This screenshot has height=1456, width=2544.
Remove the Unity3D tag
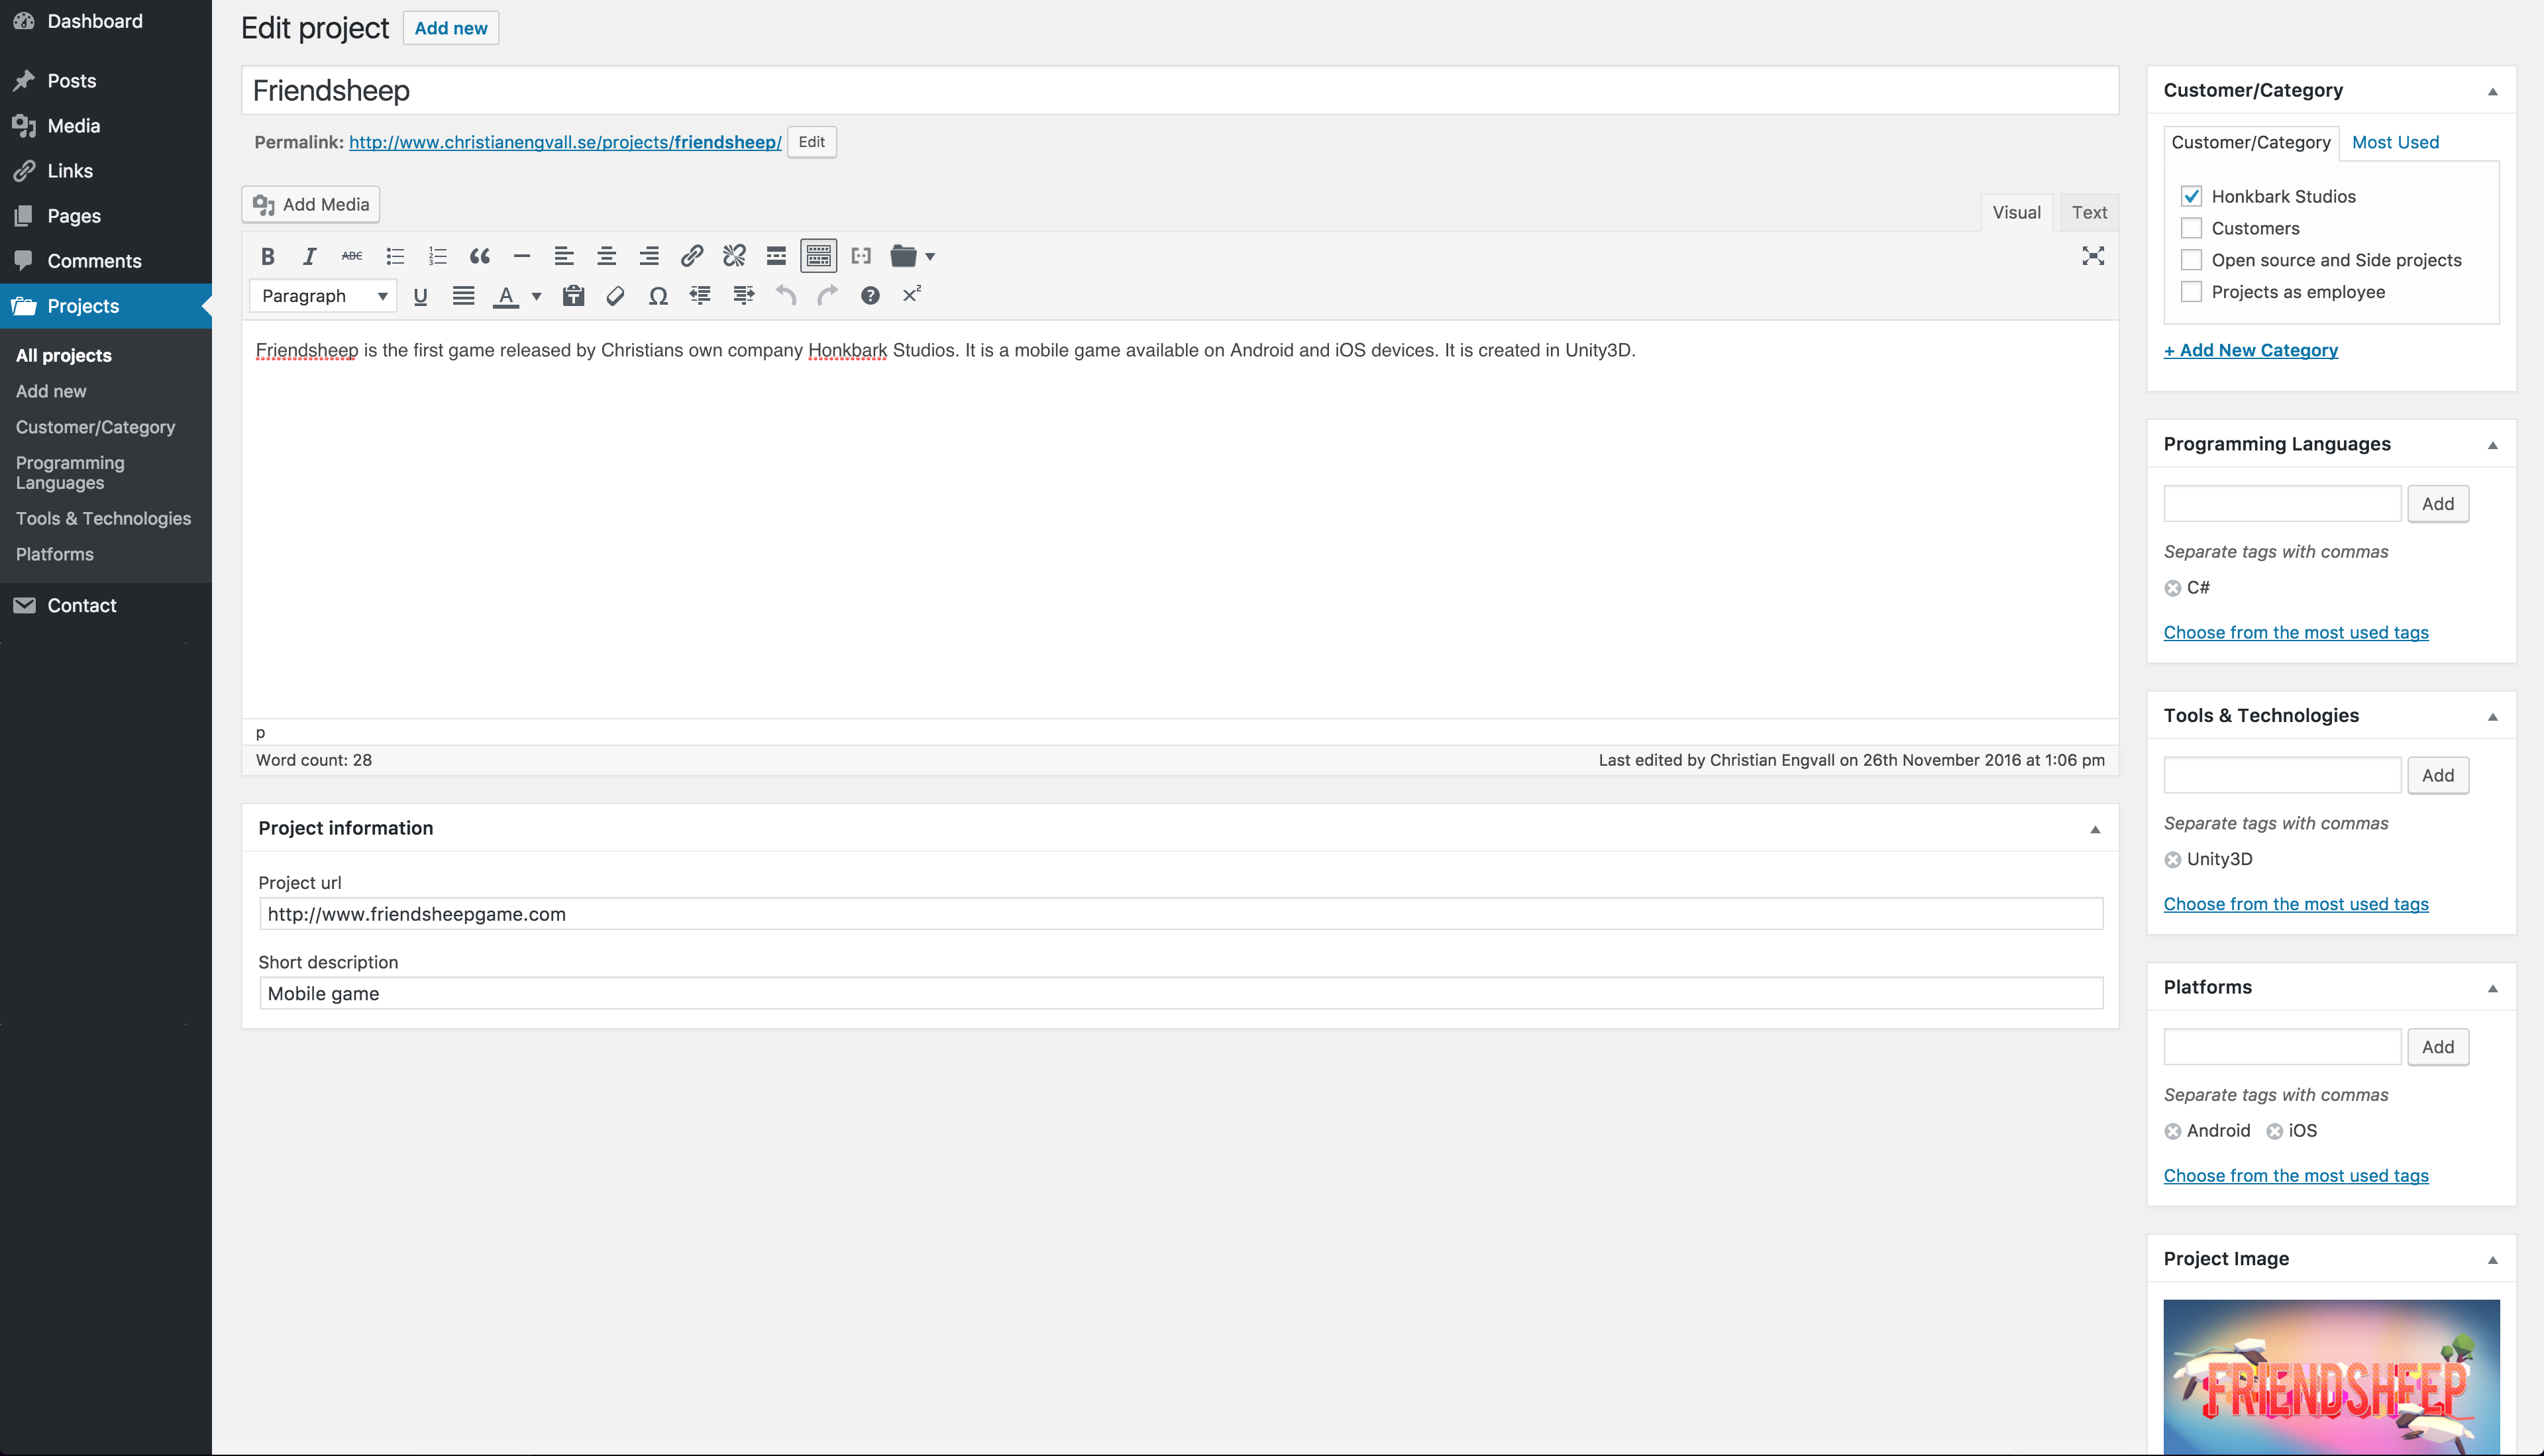point(2172,860)
